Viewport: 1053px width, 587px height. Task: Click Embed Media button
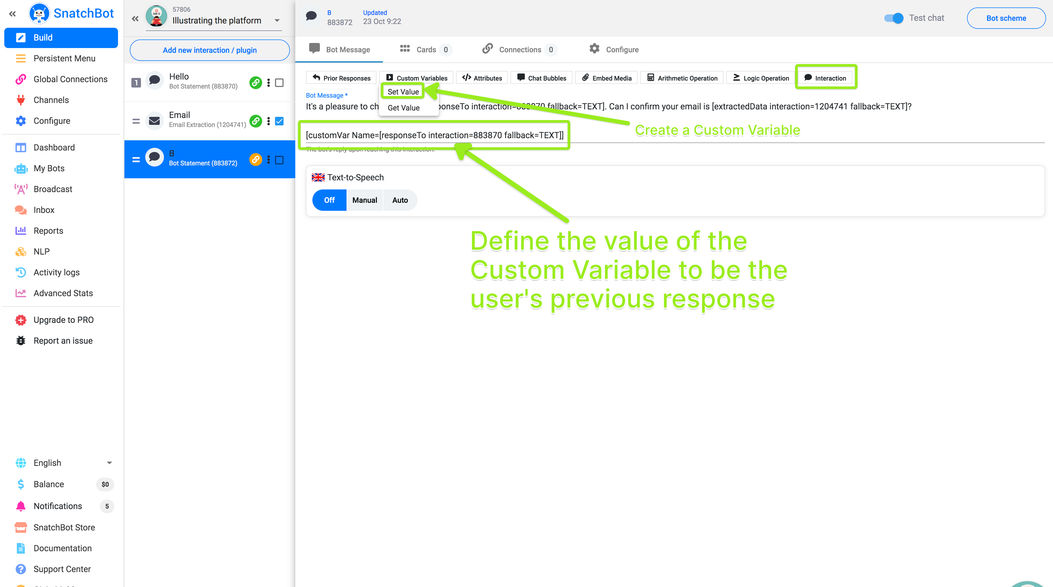tap(606, 78)
